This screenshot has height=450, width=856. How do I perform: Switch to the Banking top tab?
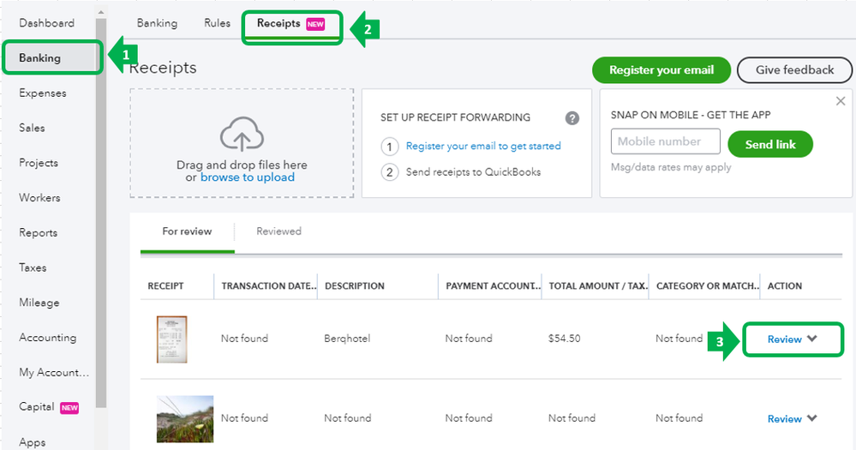(x=157, y=23)
